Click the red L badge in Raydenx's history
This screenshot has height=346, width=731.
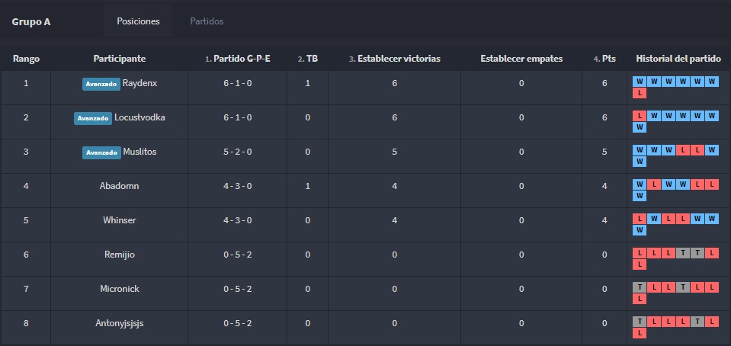pos(640,93)
